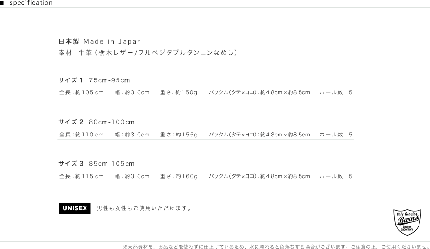Click the buckle dimensions in the サイズ 1 row

pos(259,92)
